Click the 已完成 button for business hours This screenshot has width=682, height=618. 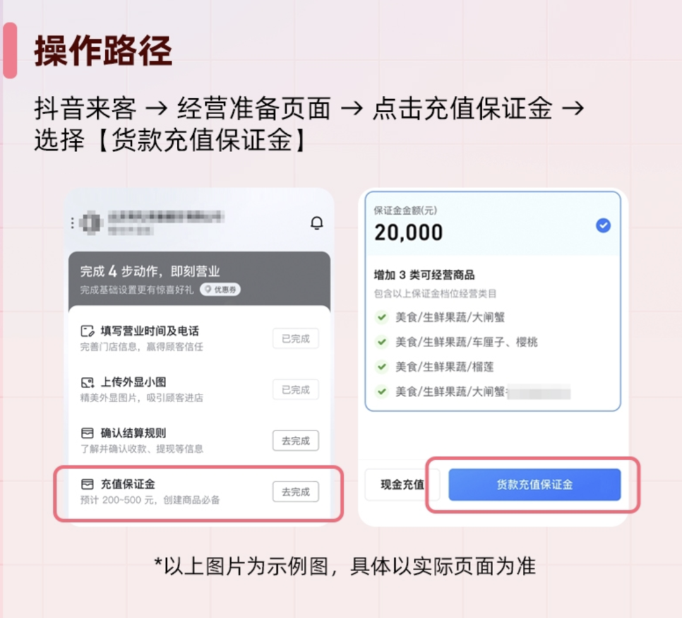(296, 338)
